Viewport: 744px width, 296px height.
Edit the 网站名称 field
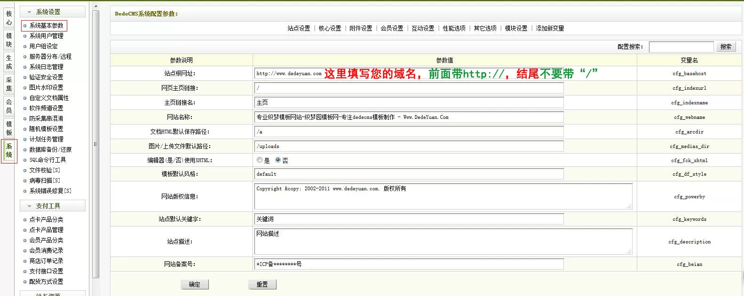409,117
